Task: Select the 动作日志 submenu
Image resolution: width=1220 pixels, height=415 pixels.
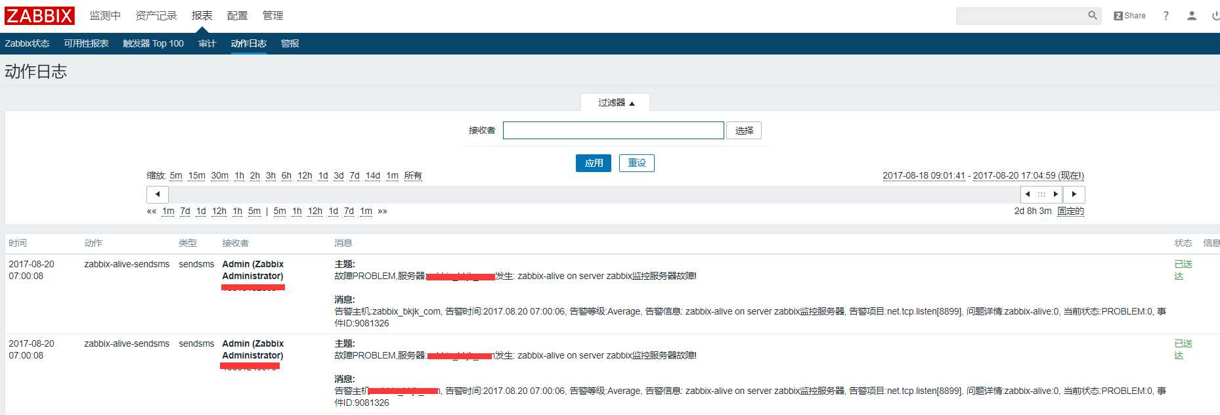Action: tap(249, 43)
